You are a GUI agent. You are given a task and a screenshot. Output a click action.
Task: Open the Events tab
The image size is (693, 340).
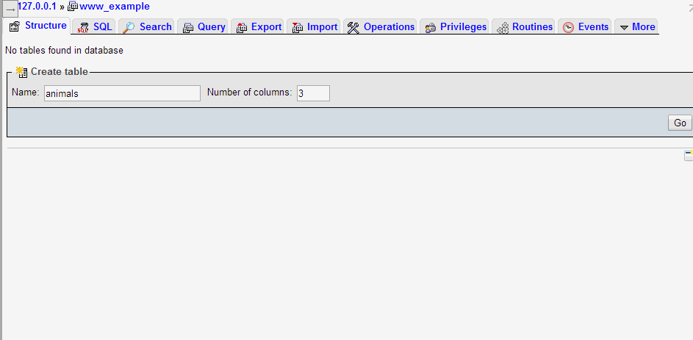tap(585, 27)
